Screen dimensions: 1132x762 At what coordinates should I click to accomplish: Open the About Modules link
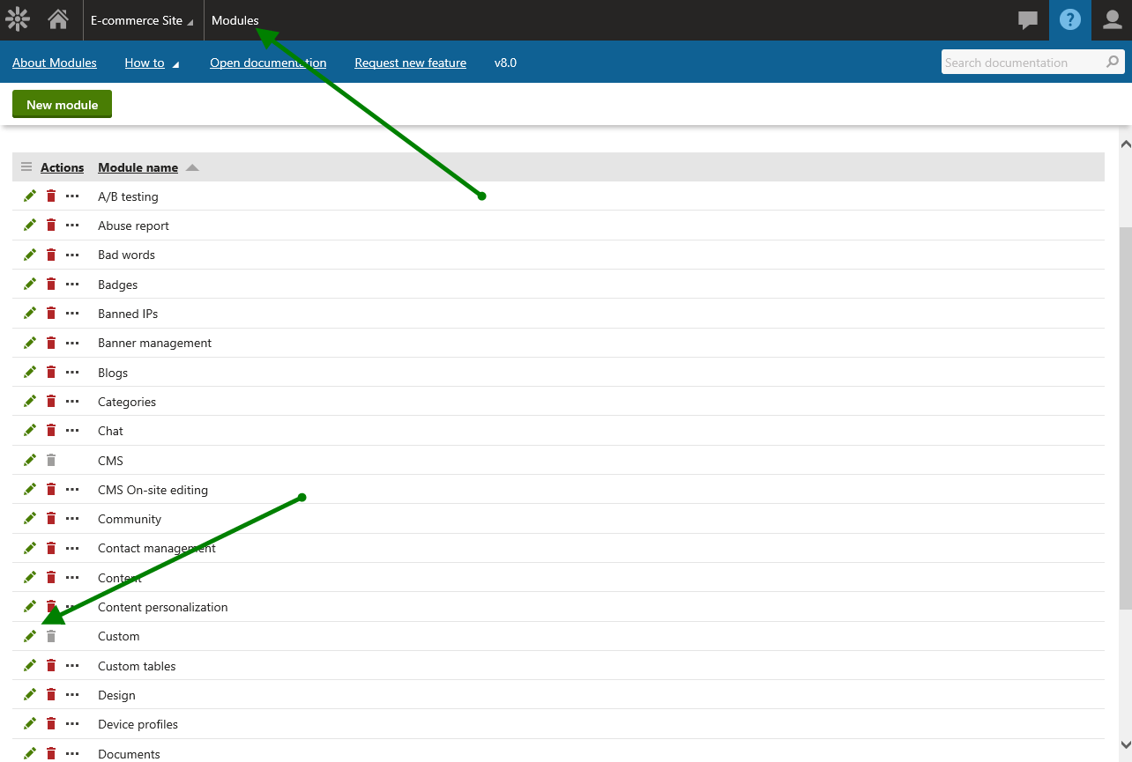pyautogui.click(x=55, y=63)
